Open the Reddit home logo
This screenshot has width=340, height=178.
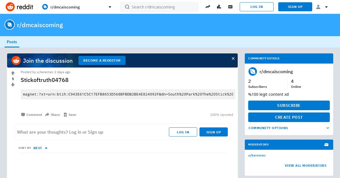[x=19, y=7]
